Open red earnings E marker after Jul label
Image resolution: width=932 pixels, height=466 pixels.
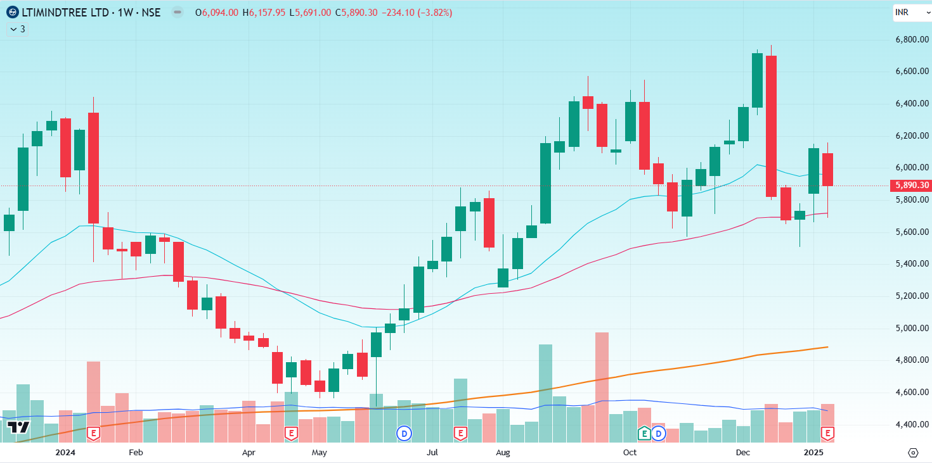pos(460,434)
